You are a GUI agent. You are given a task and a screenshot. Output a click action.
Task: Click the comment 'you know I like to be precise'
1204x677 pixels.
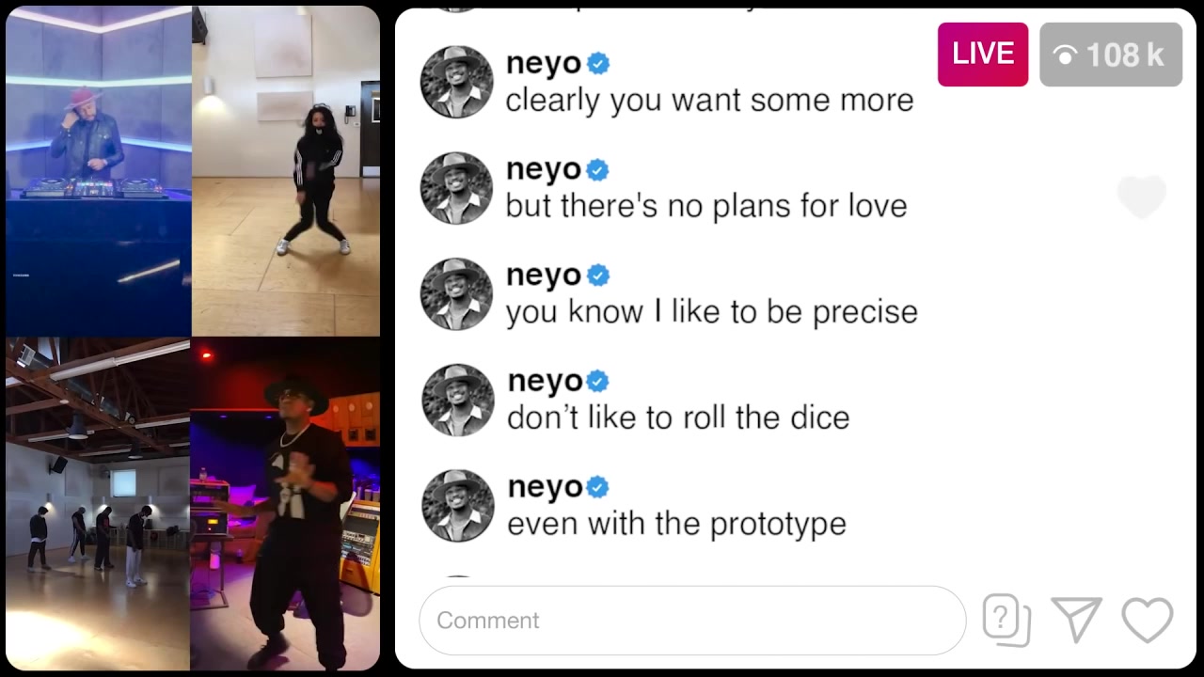pyautogui.click(x=712, y=312)
